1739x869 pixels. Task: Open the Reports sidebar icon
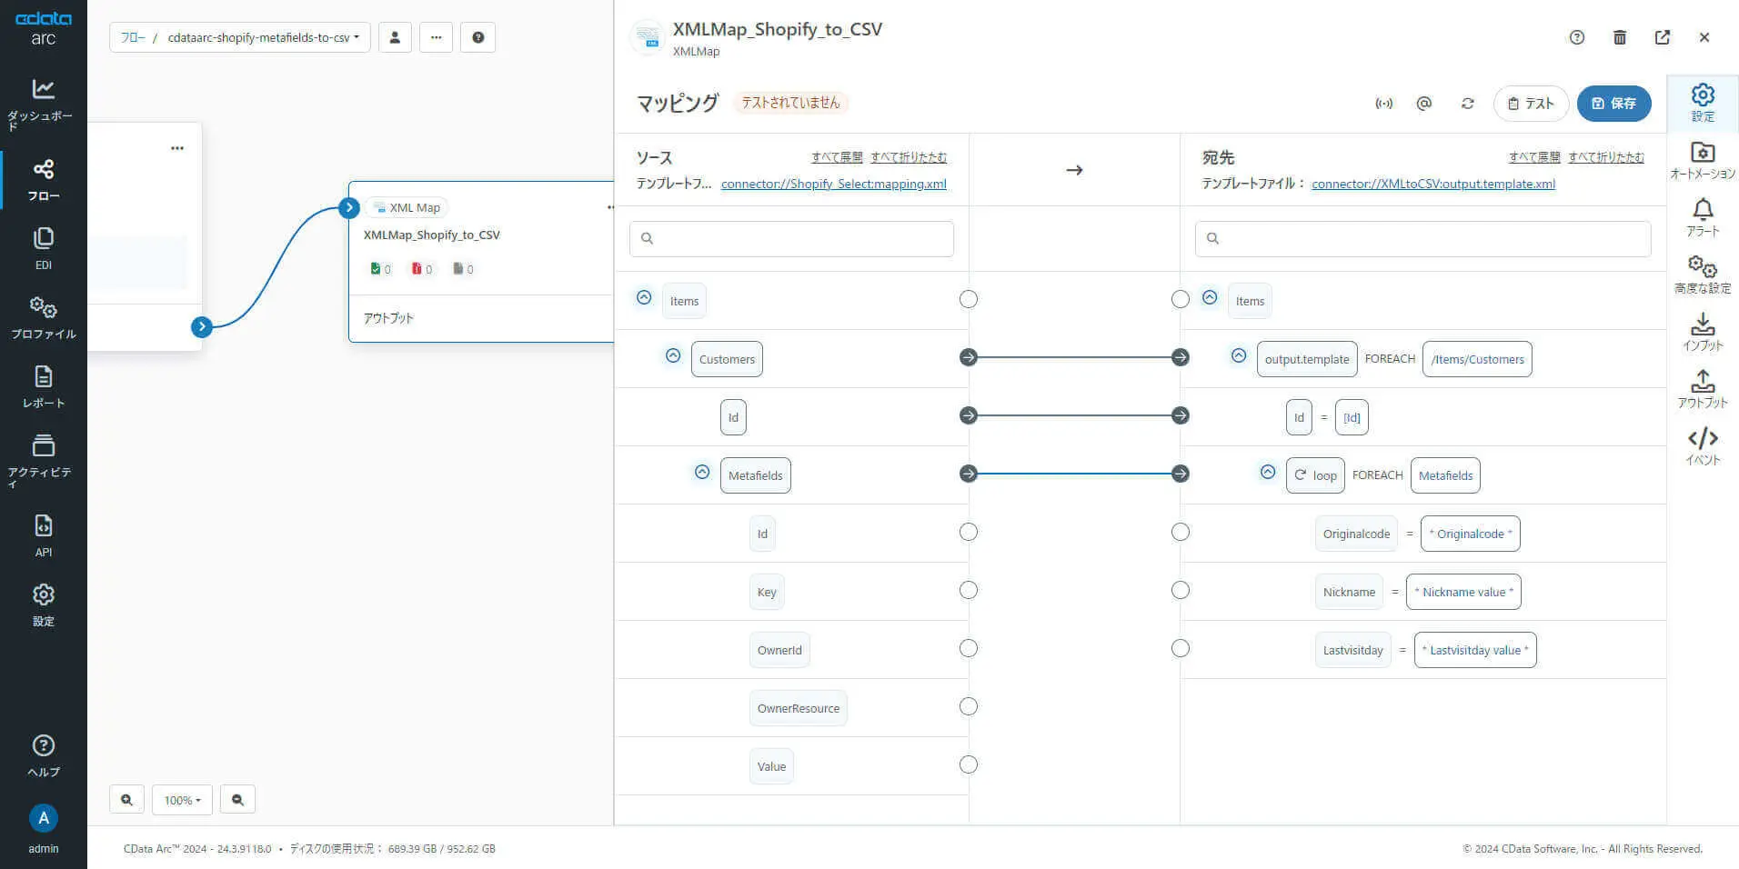pyautogui.click(x=43, y=377)
